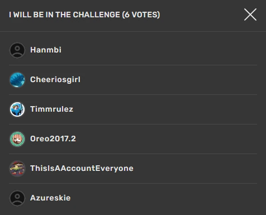This screenshot has height=215, width=266.
Task: Select the Cheeriosgirl voter list row
Action: (x=159, y=80)
